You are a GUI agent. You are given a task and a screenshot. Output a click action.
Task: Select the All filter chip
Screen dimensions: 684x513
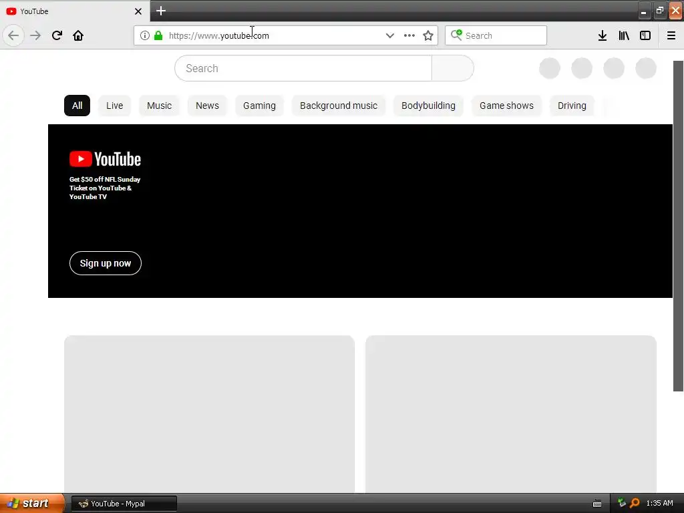click(77, 106)
